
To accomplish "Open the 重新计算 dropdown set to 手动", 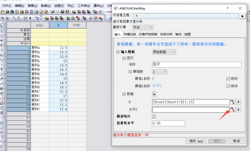I will point(143,27).
